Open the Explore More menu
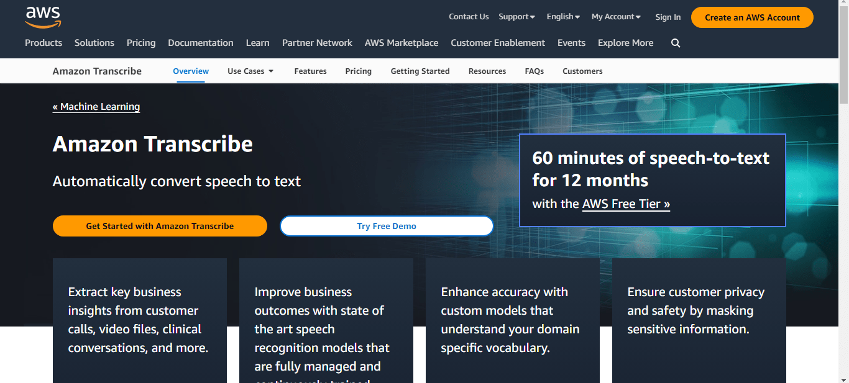Viewport: 849px width, 383px height. [625, 43]
